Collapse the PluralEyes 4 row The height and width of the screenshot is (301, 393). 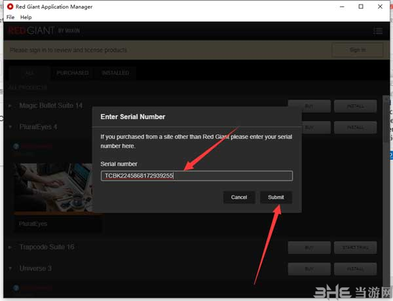(10, 127)
